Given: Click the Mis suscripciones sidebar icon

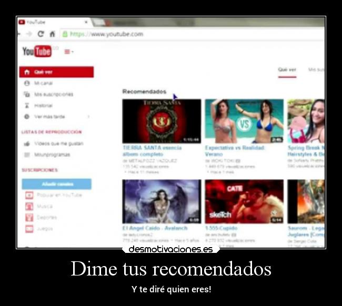Looking at the screenshot, I should [x=27, y=94].
